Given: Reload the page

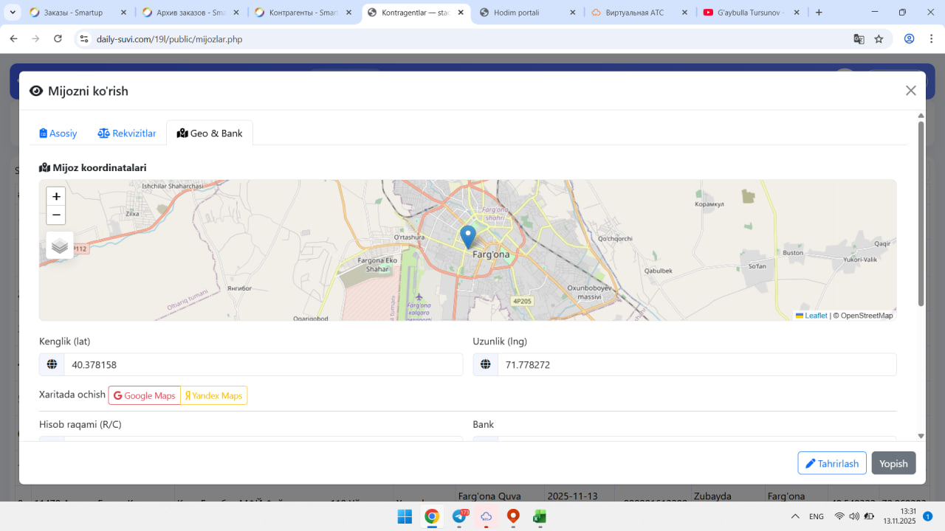Looking at the screenshot, I should pyautogui.click(x=58, y=39).
